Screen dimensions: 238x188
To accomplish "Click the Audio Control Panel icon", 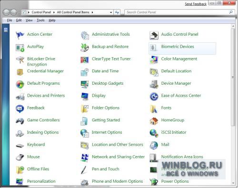I will coord(154,35).
